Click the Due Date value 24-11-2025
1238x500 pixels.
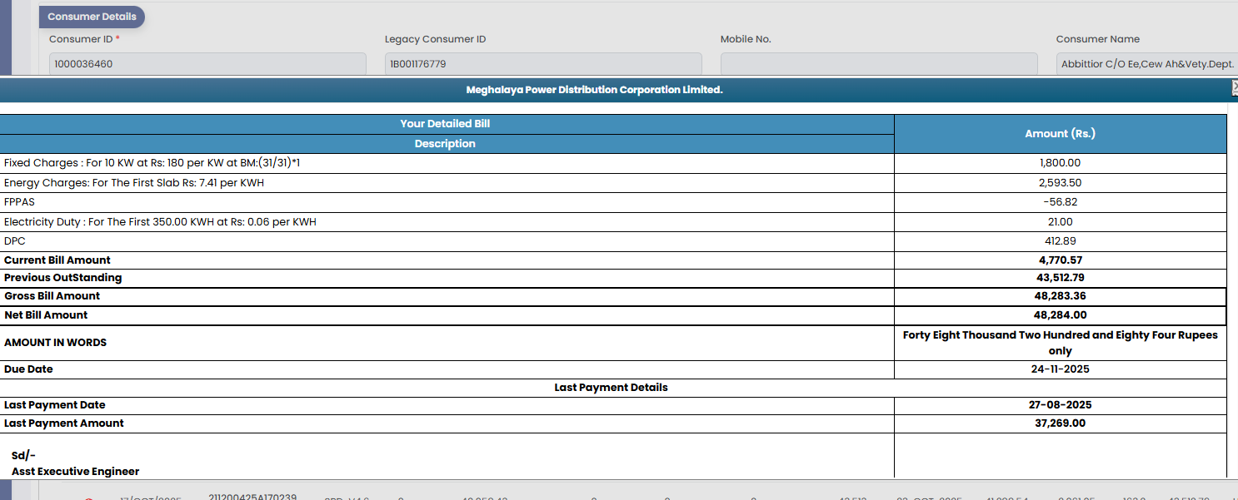(x=1060, y=369)
